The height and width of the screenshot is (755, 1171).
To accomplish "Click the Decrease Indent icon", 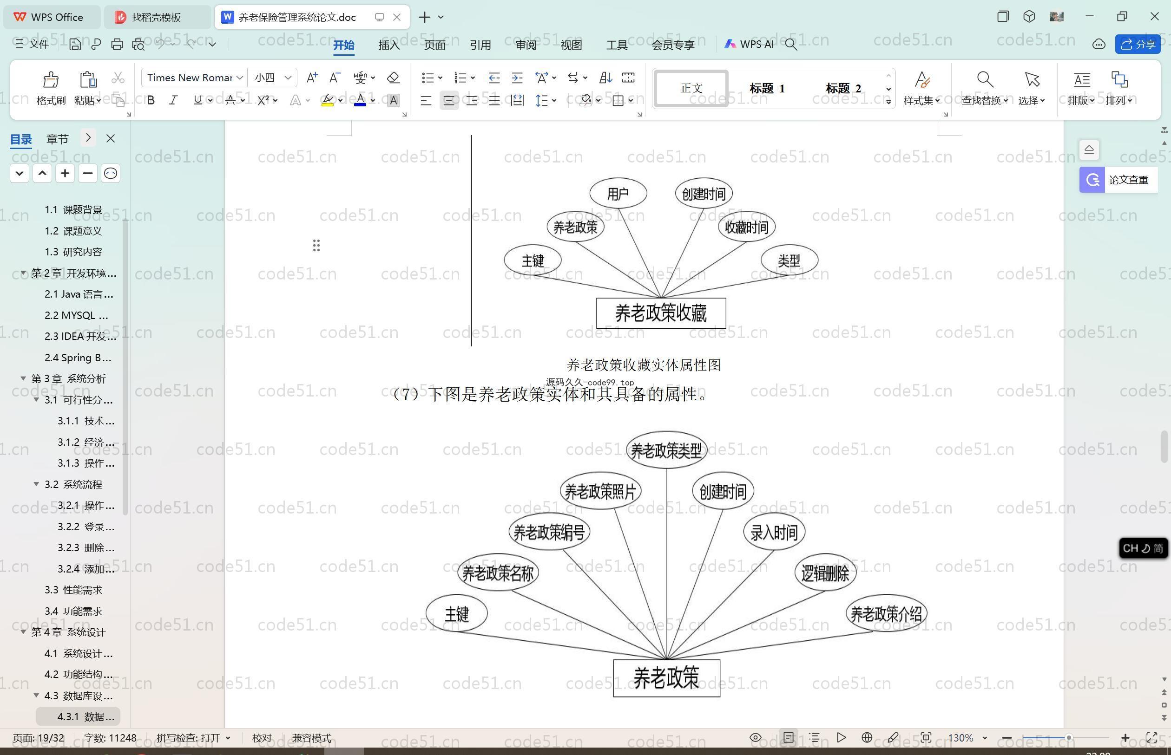I will pyautogui.click(x=494, y=78).
